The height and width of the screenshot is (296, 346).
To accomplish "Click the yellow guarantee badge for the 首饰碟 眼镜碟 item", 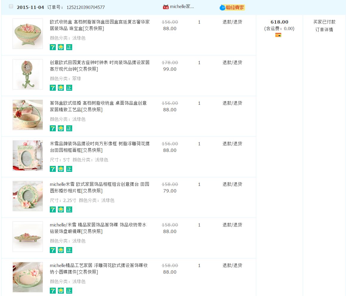I will click(x=61, y=250).
